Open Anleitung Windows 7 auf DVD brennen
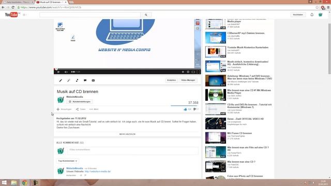This screenshot has height=186, width=331. point(249,77)
